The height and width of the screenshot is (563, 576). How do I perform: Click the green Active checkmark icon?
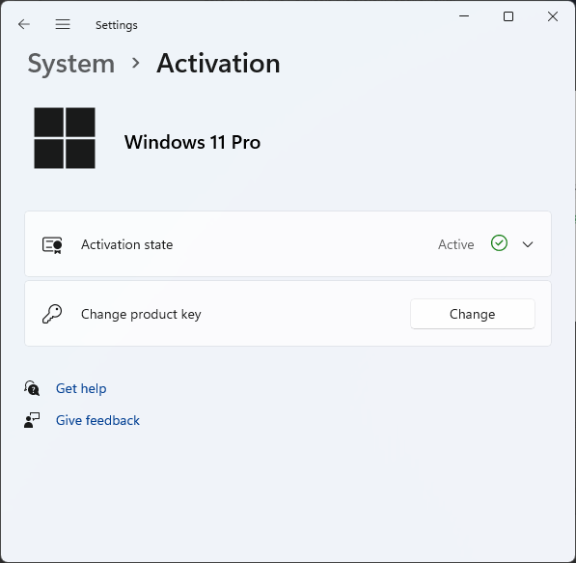(499, 243)
